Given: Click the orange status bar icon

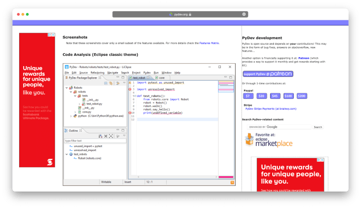Looking at the screenshot, I should pyautogui.click(x=232, y=183).
